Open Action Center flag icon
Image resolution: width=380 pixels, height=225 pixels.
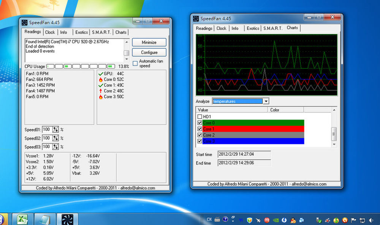pyautogui.click(x=353, y=220)
